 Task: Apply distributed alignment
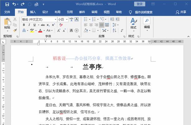point(107,25)
